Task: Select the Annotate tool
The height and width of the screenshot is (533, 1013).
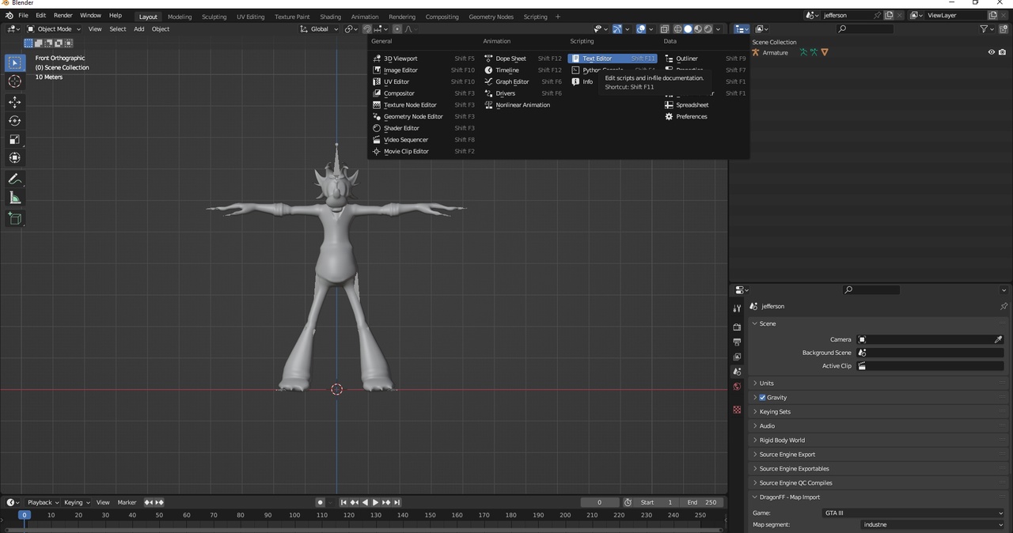Action: (15, 180)
